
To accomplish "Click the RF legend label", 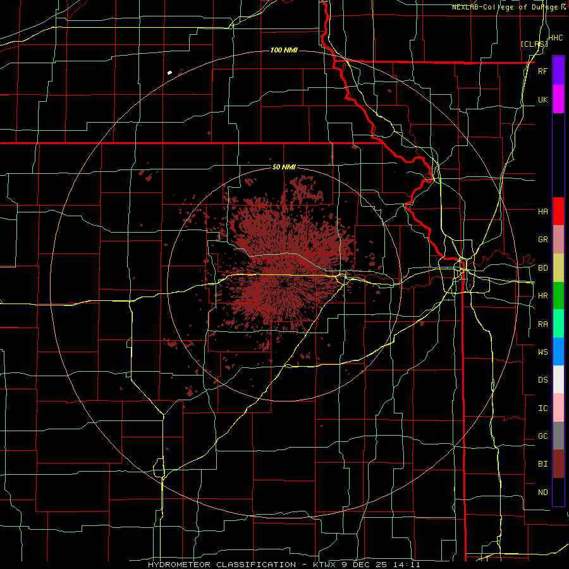I will [542, 71].
